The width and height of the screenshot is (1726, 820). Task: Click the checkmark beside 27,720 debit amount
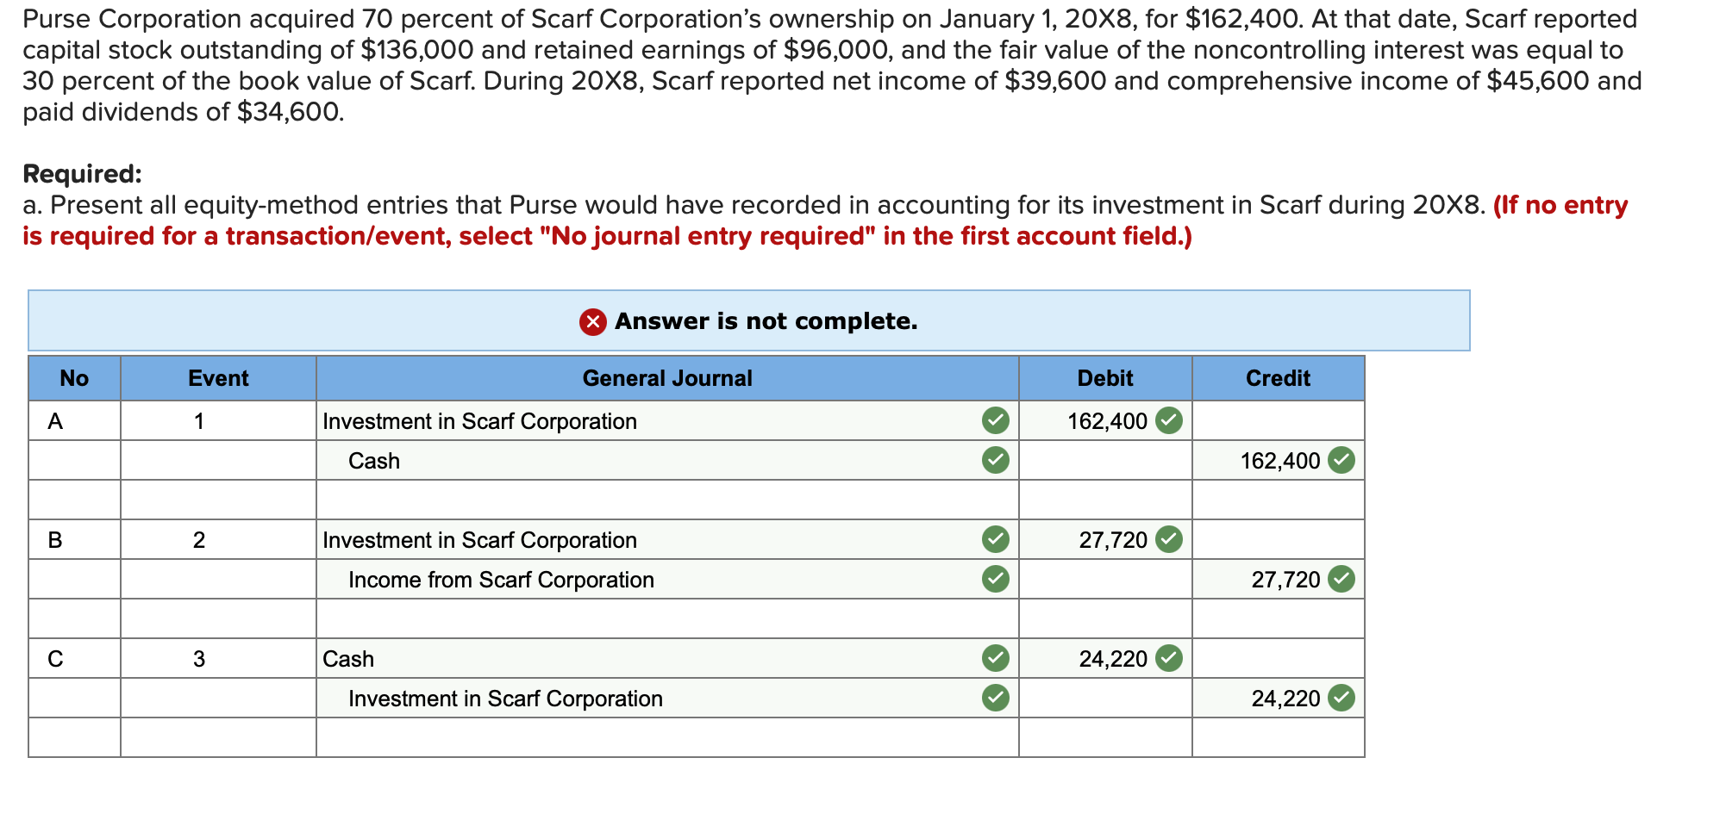coord(1169,539)
